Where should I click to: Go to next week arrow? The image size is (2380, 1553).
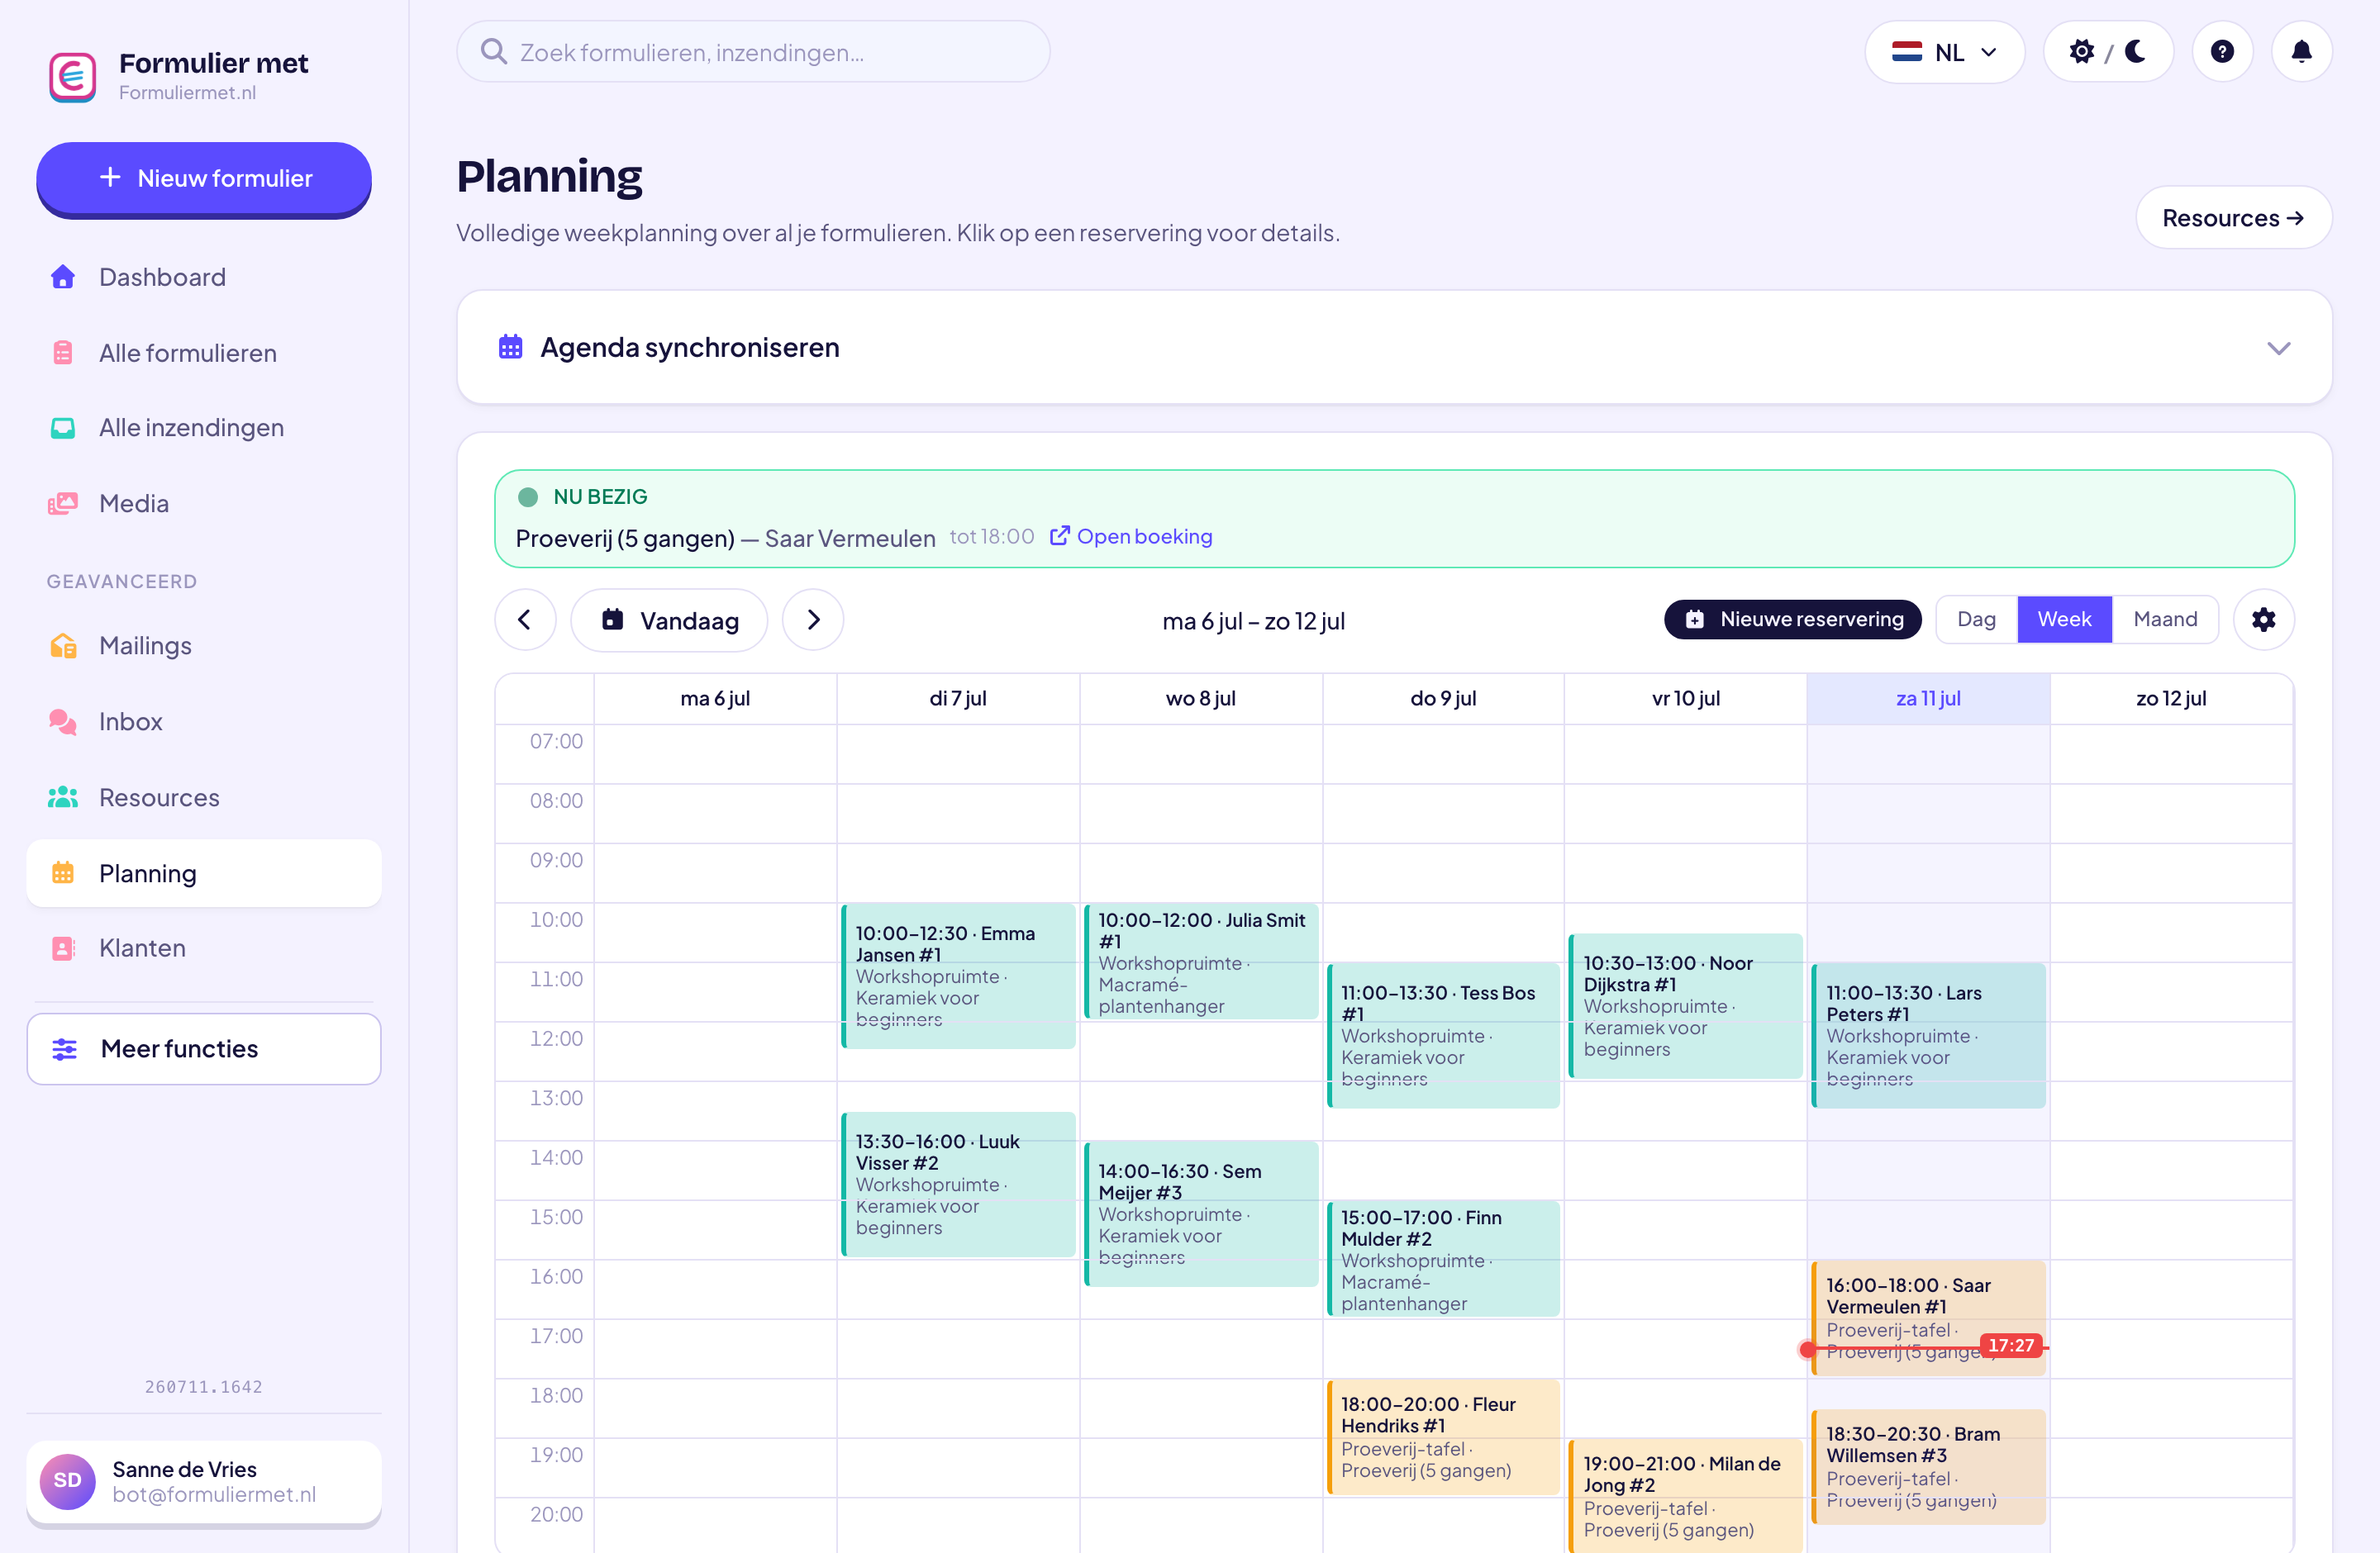813,620
